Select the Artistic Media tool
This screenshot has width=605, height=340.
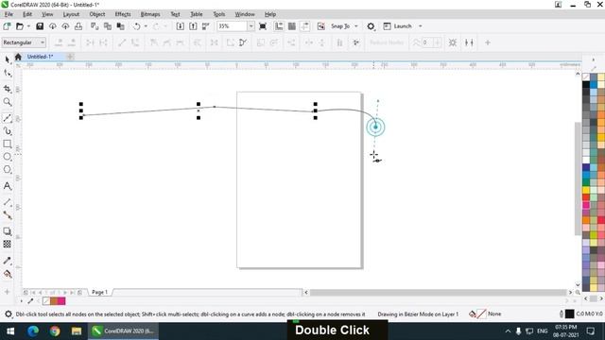pos(7,130)
